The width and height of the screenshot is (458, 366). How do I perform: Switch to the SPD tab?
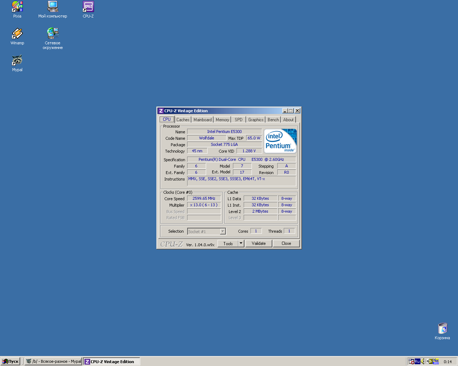coord(238,119)
